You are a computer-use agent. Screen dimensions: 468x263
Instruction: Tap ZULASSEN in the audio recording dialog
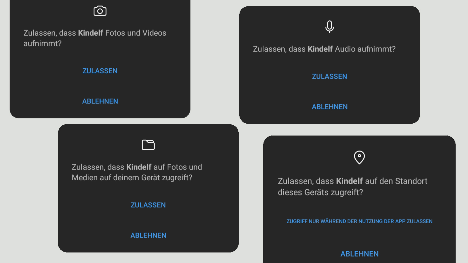tap(330, 77)
